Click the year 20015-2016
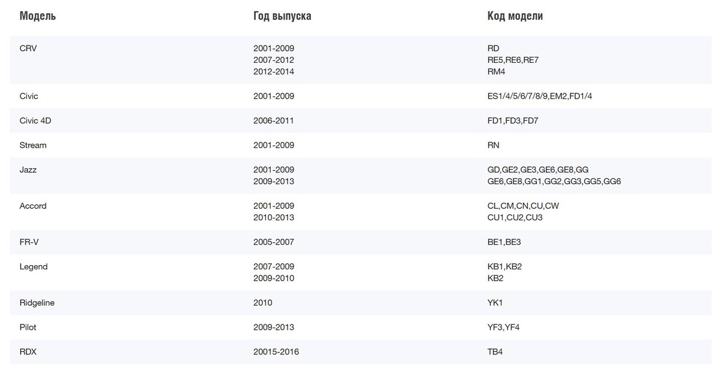 coord(276,352)
